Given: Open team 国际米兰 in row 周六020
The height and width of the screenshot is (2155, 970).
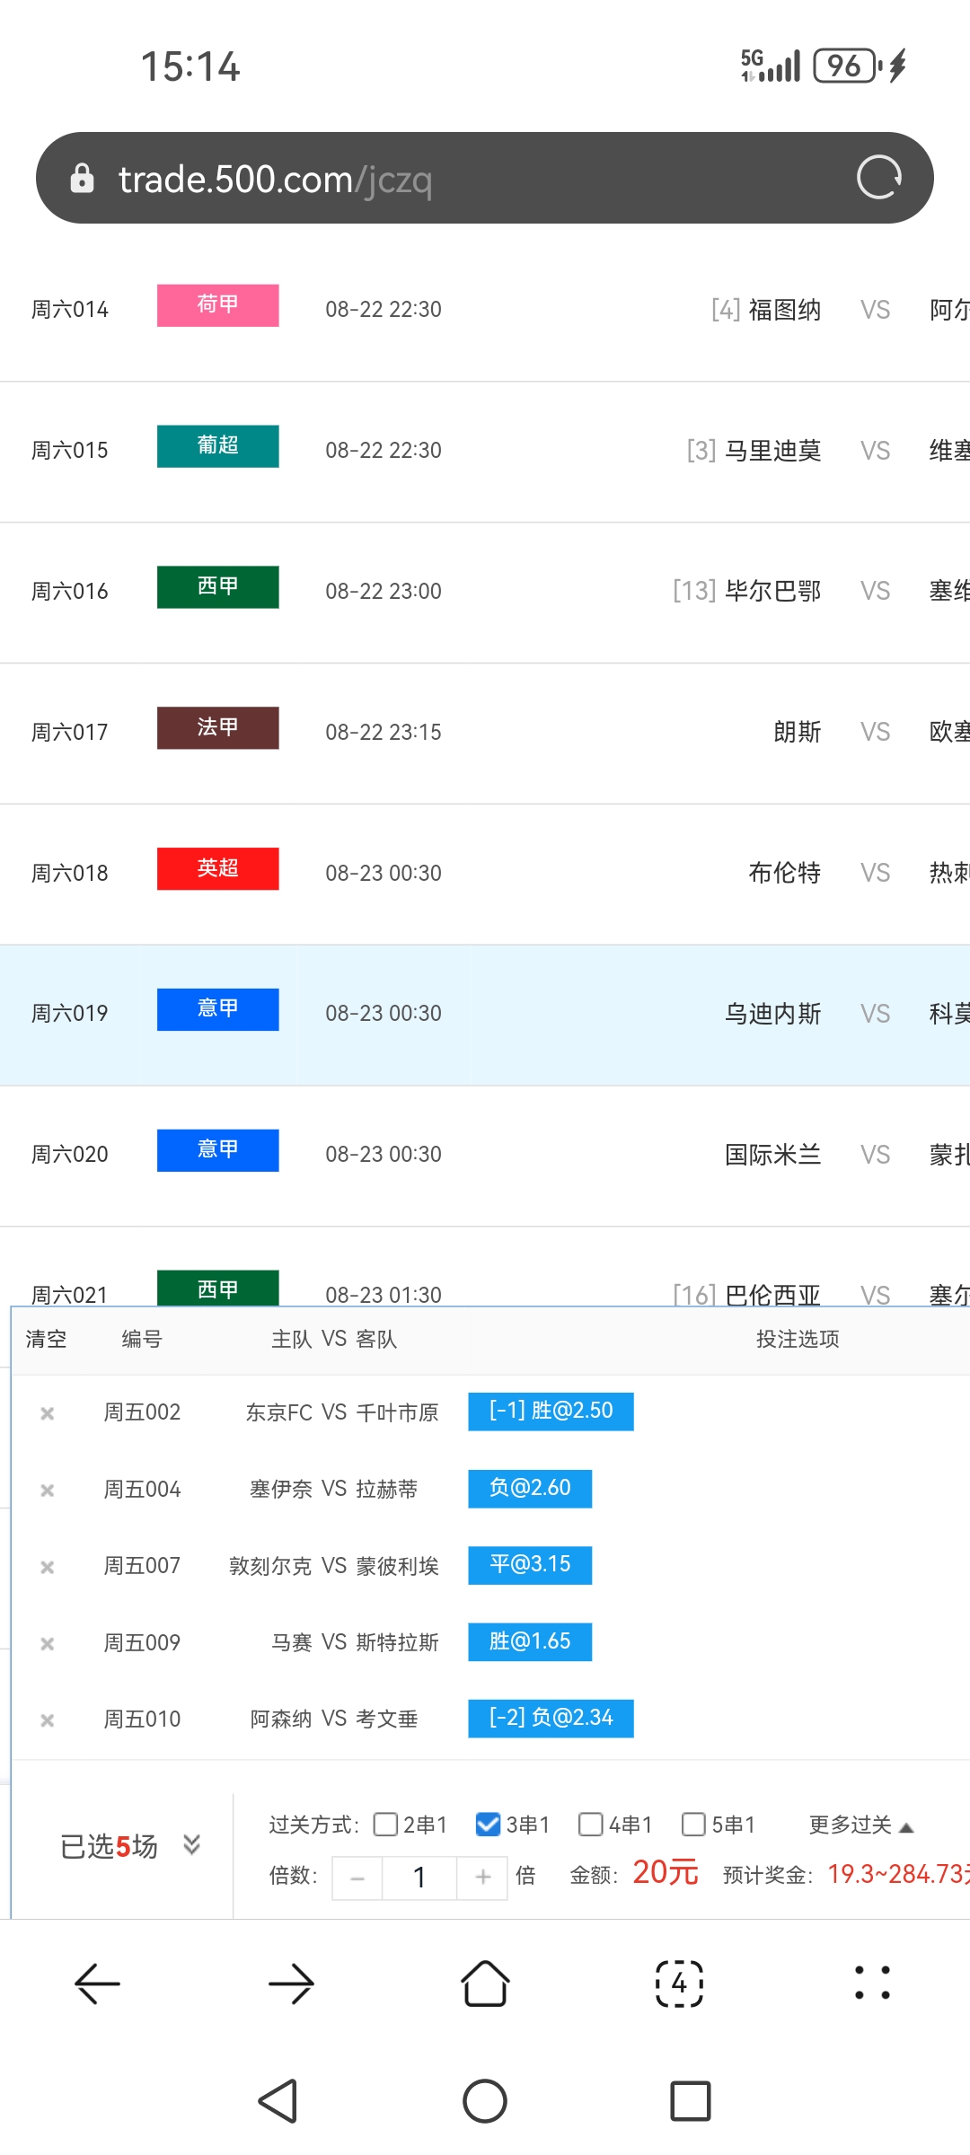Looking at the screenshot, I should pyautogui.click(x=772, y=1155).
